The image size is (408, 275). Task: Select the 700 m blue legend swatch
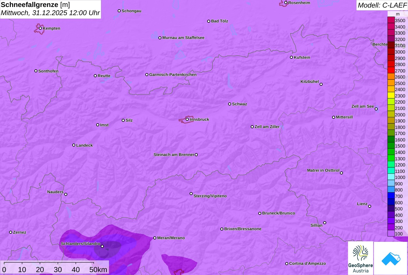point(391,196)
